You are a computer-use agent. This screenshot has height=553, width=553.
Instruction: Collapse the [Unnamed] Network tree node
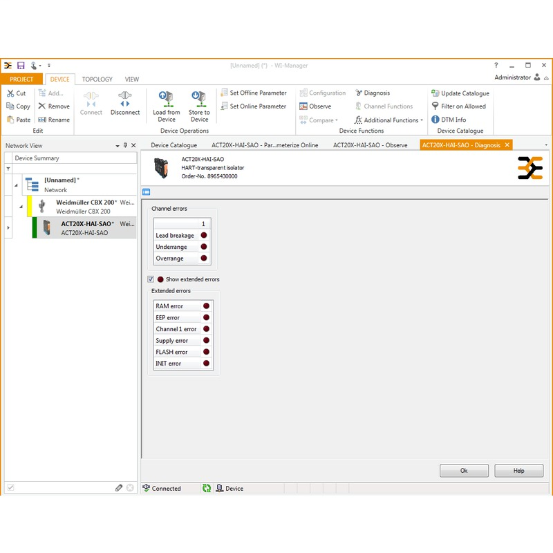tap(16, 185)
